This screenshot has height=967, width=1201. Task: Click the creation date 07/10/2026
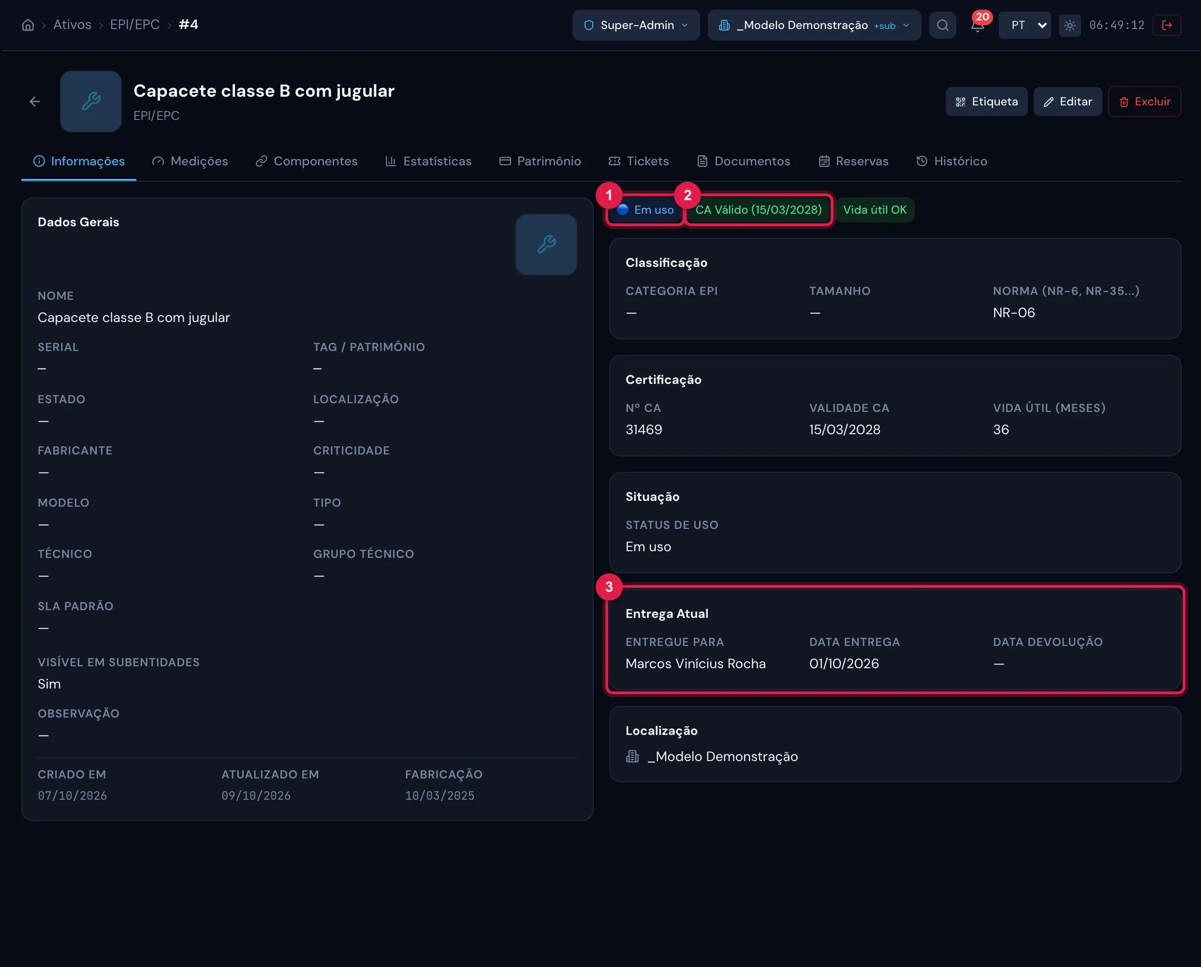(x=73, y=795)
